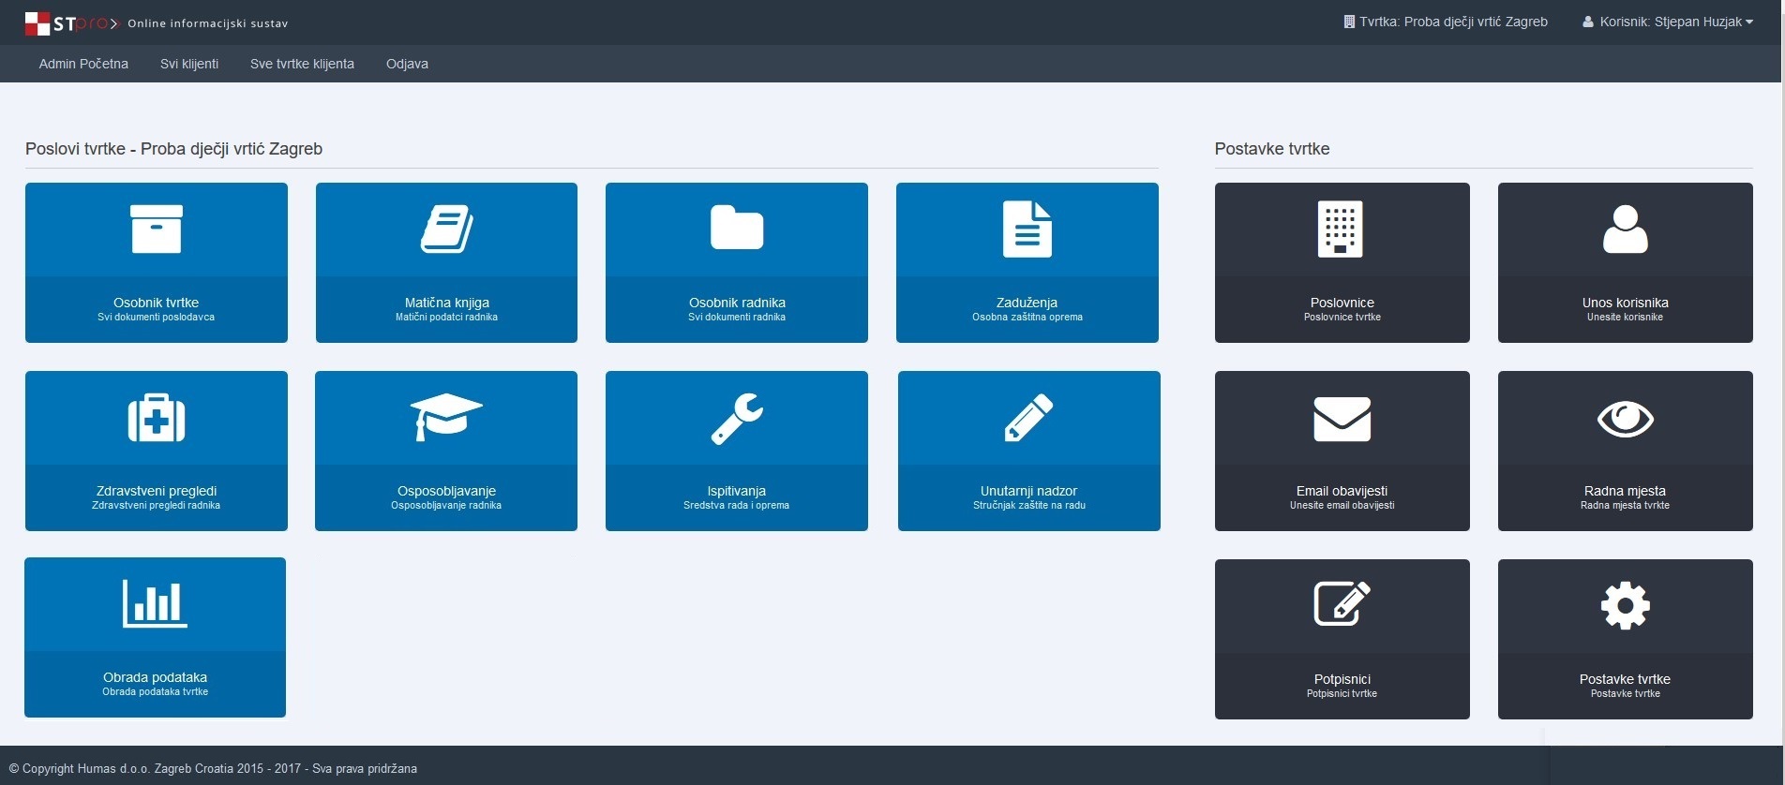Click the Postavke tvrtke tile label
The width and height of the screenshot is (1785, 785).
tap(1626, 679)
